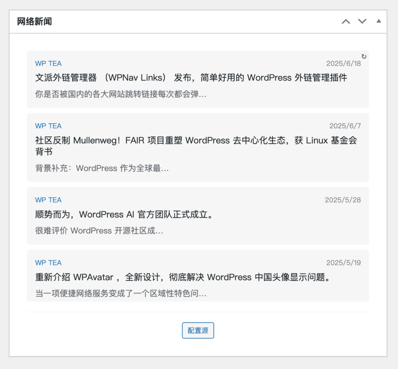Viewport: 398px width, 369px height.
Task: Open the 重新介绍 WPAvatar article
Action: (x=183, y=277)
